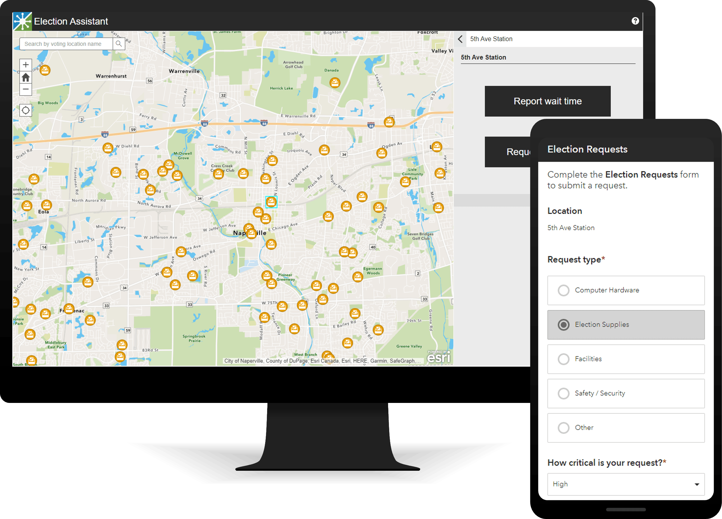Run the voting location search
Viewport: 722px width, 519px height.
119,44
